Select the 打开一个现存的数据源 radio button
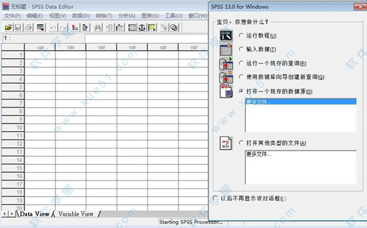 pyautogui.click(x=241, y=91)
